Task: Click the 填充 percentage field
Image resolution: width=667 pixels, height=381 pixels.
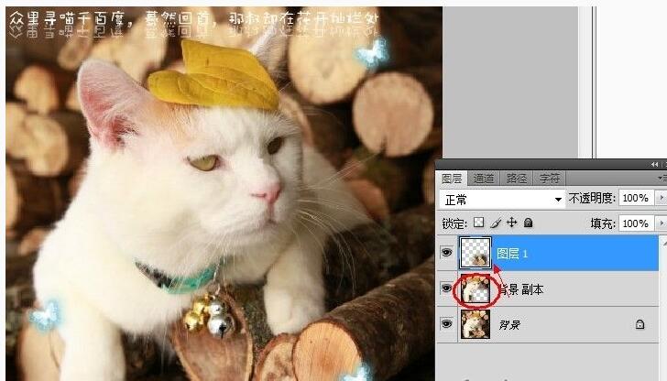Action: (x=636, y=223)
